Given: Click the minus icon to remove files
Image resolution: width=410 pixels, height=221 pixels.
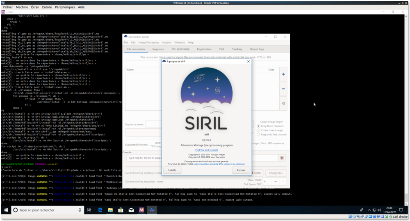Looking at the screenshot, I should [x=283, y=89].
